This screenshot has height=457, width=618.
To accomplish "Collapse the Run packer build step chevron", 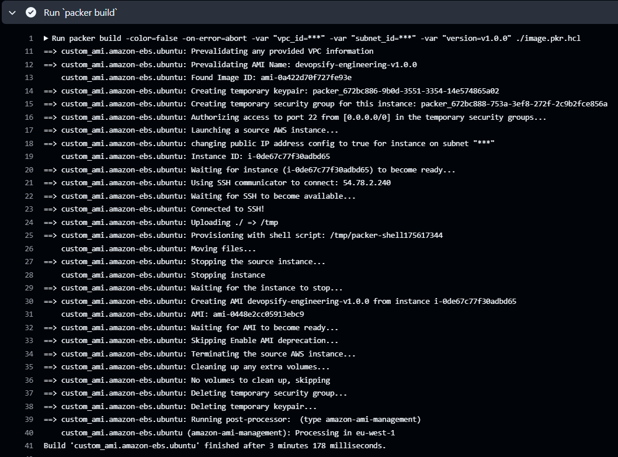I will (x=12, y=13).
